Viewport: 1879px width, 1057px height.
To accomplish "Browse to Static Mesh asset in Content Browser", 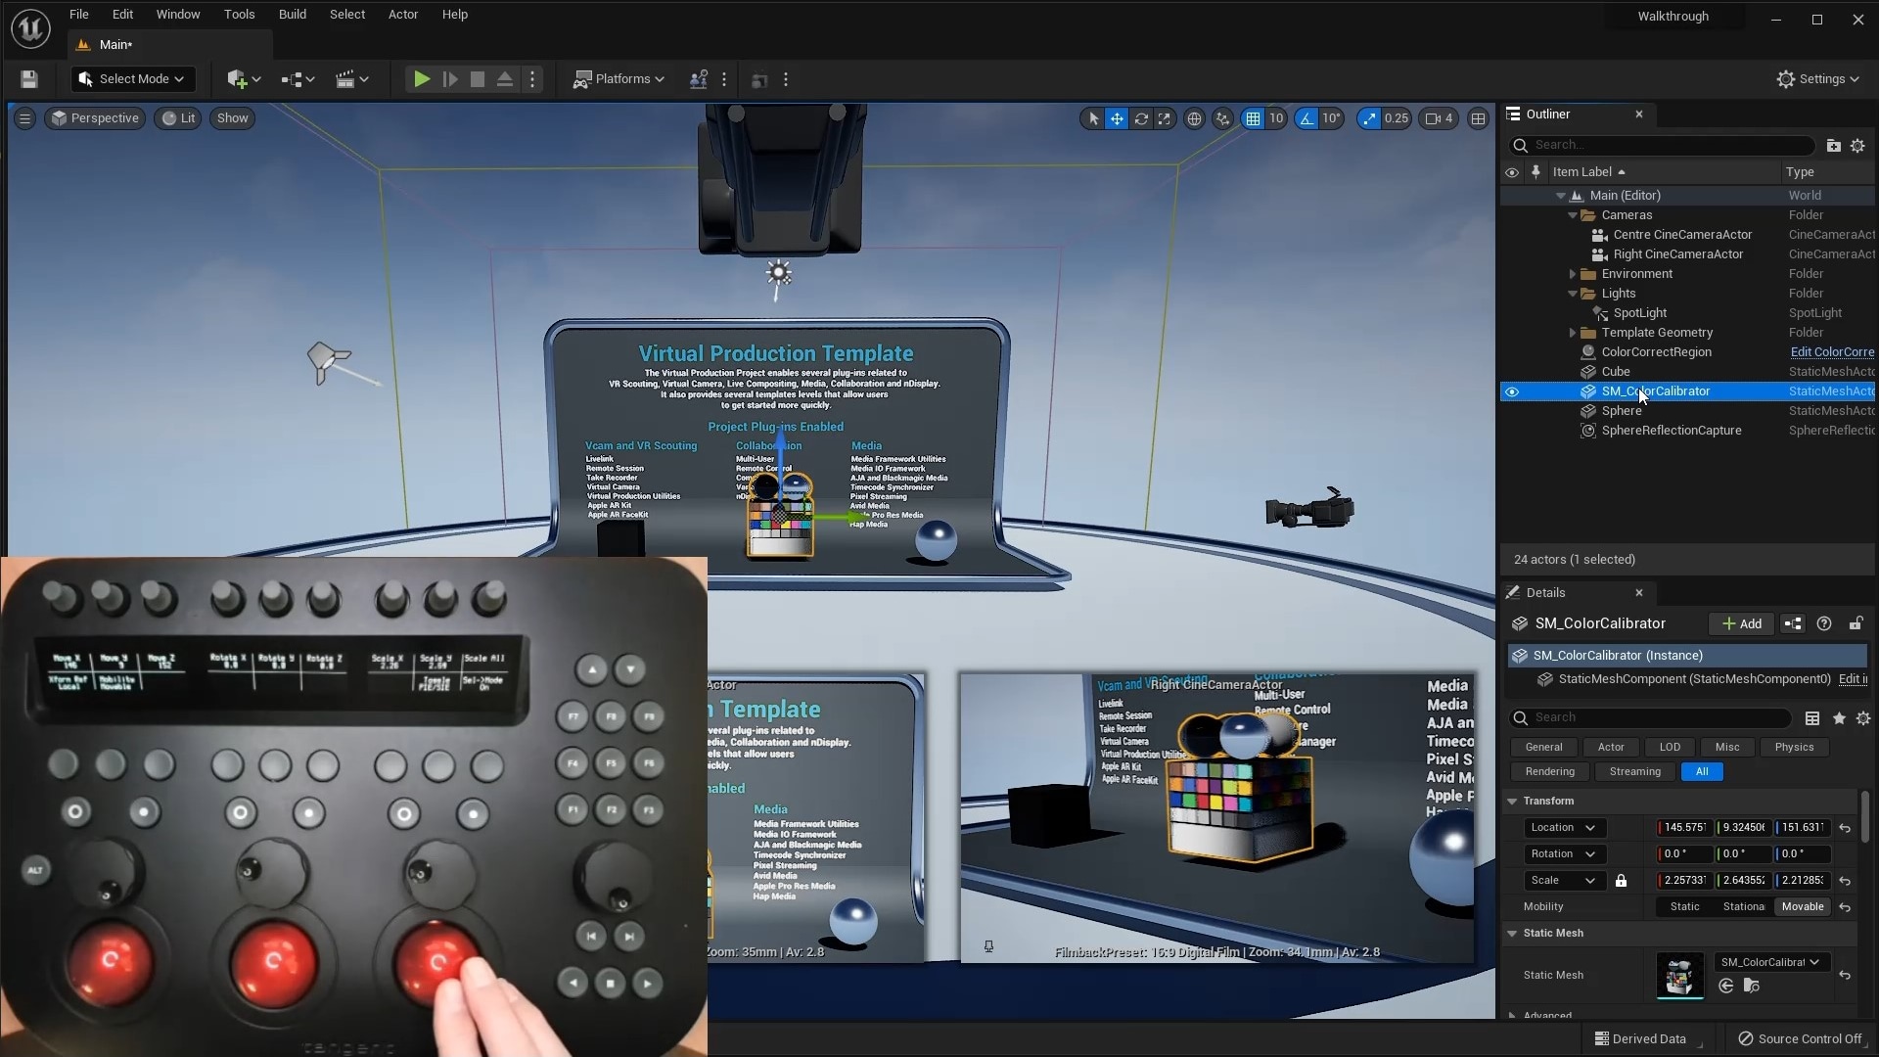I will coord(1751,987).
